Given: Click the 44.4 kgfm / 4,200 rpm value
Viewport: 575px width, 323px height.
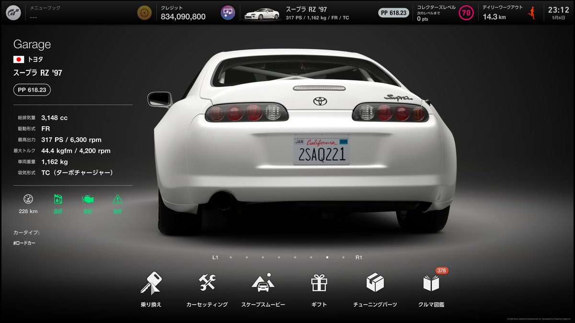Looking at the screenshot, I should 76,151.
